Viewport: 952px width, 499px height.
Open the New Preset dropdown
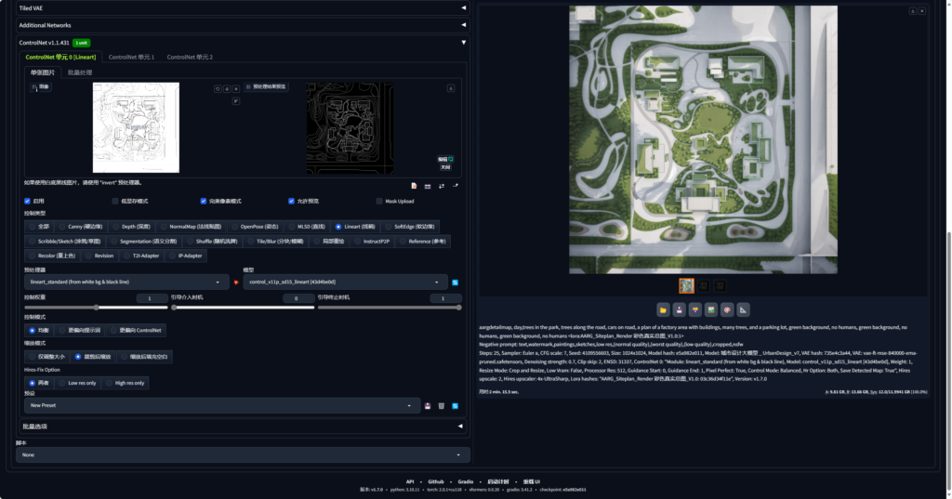click(x=221, y=405)
